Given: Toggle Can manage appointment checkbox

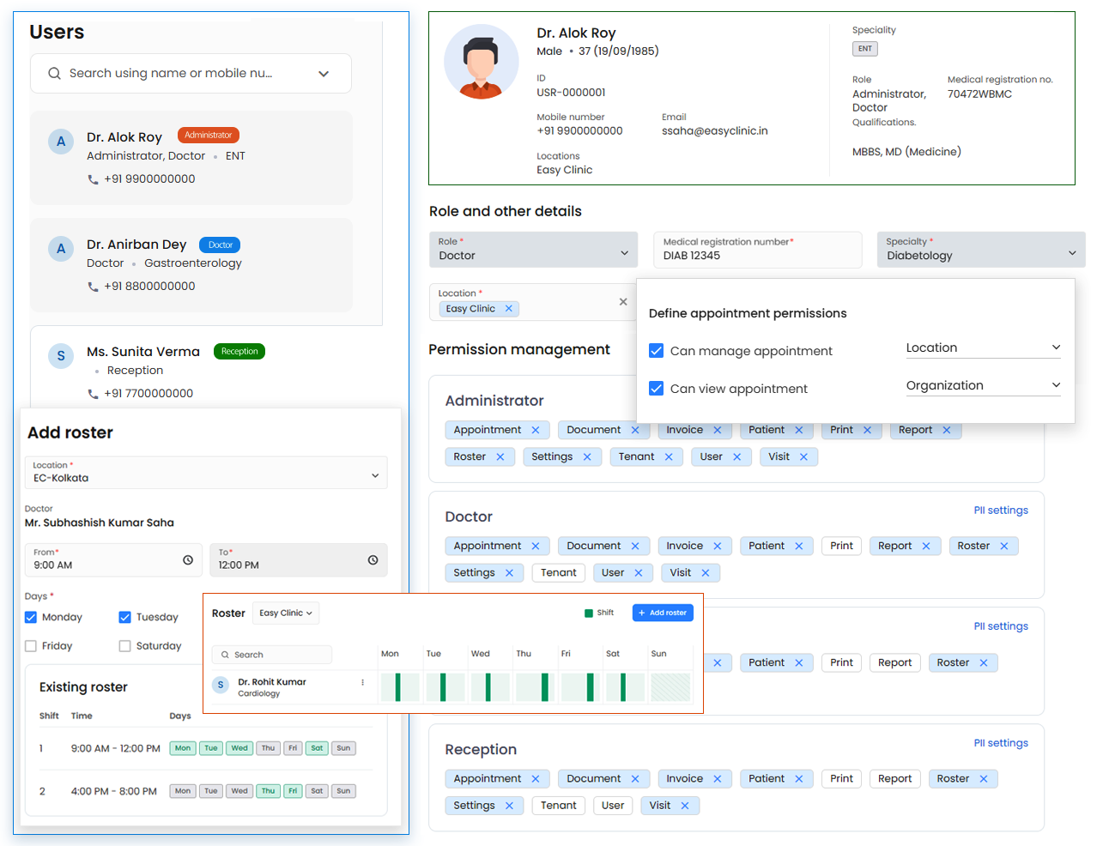Looking at the screenshot, I should point(657,351).
